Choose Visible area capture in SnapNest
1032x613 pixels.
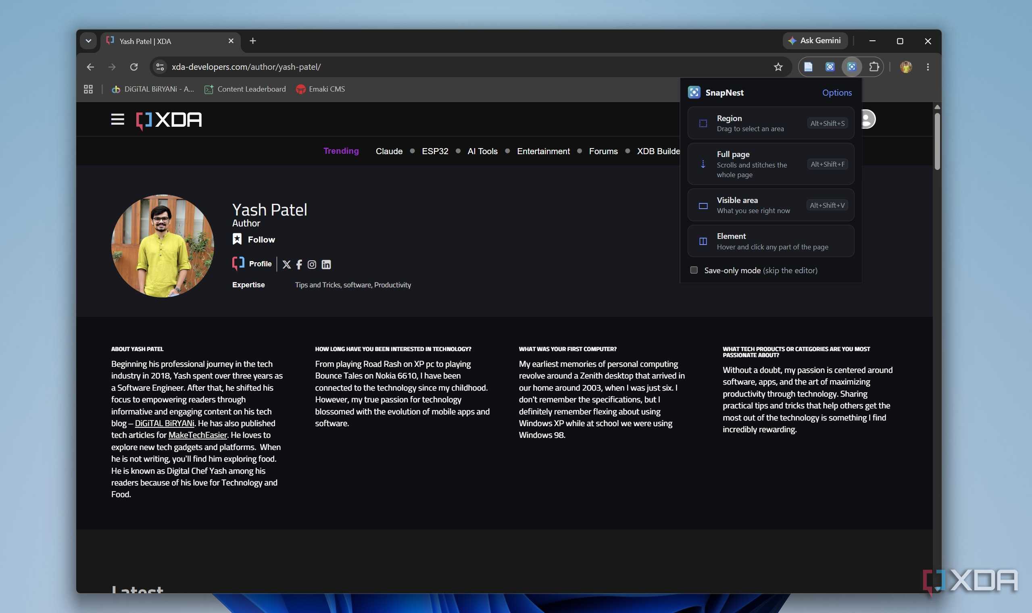point(771,205)
